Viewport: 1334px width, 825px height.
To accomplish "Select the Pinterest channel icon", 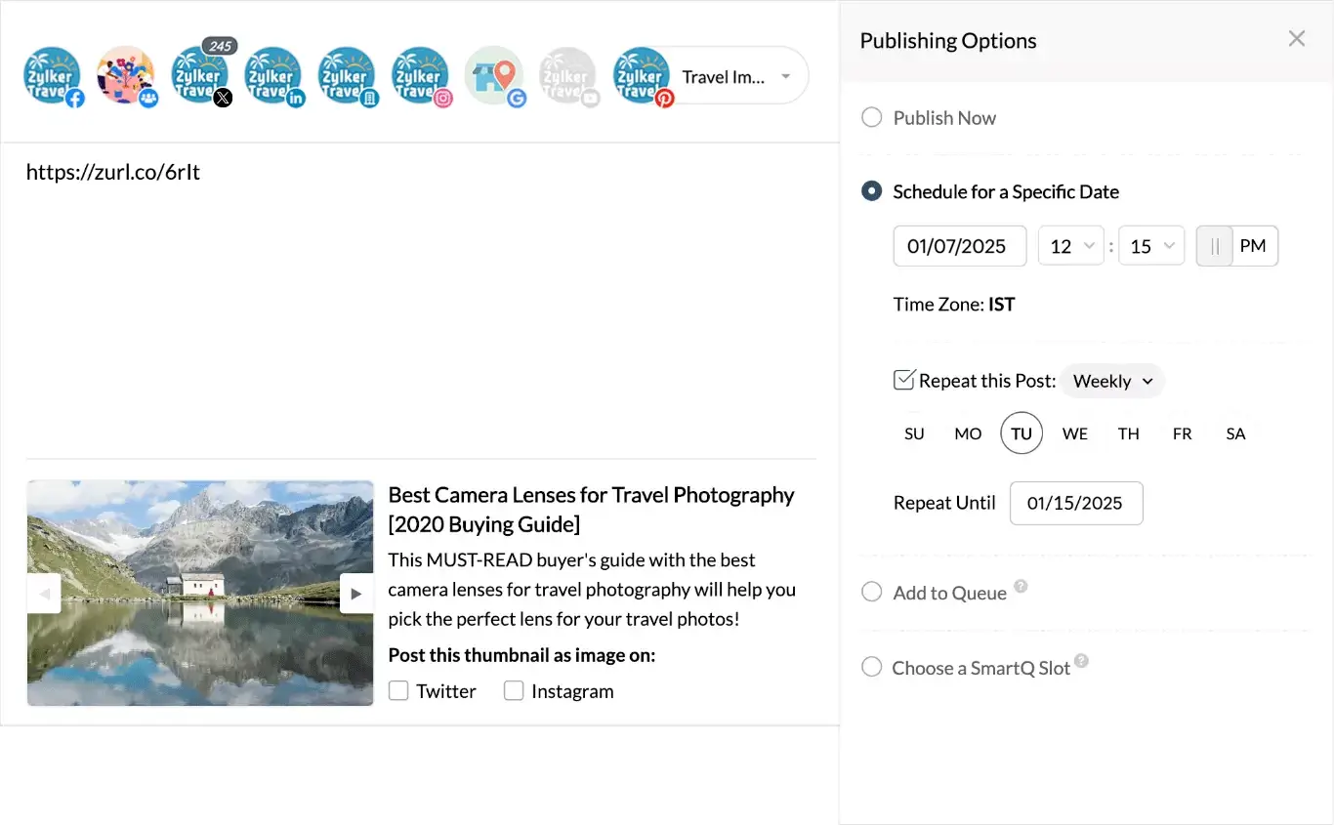I will (x=642, y=76).
